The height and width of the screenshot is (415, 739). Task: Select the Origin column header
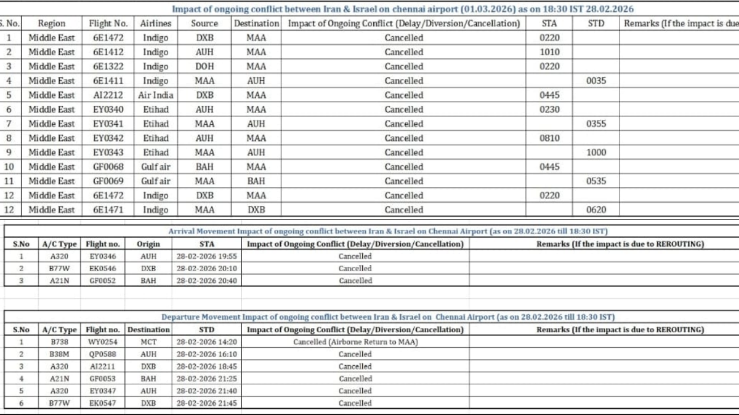(148, 244)
